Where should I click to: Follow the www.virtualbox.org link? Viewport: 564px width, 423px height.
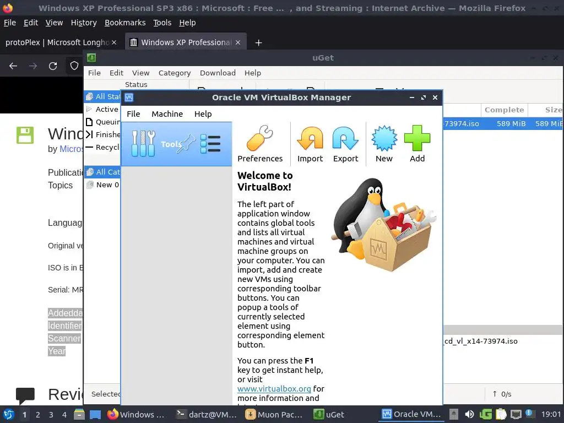click(x=274, y=389)
